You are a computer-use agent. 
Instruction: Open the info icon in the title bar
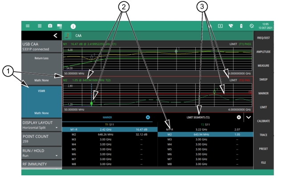tap(73, 26)
